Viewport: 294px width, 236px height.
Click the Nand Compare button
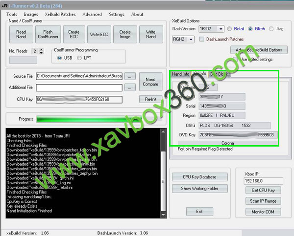(150, 82)
